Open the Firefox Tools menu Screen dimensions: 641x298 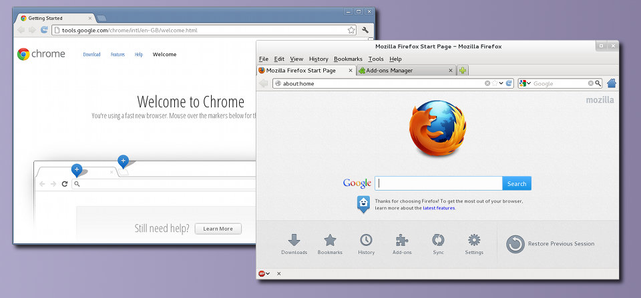(376, 59)
